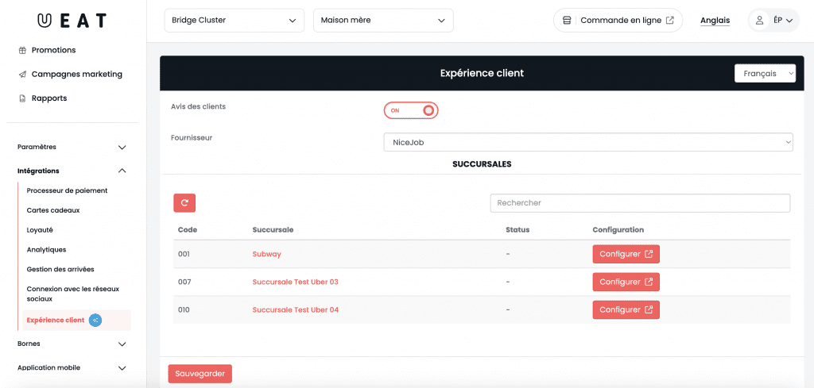Click the blue share badge beside Expérience client
Image resolution: width=814 pixels, height=388 pixels.
coord(95,320)
